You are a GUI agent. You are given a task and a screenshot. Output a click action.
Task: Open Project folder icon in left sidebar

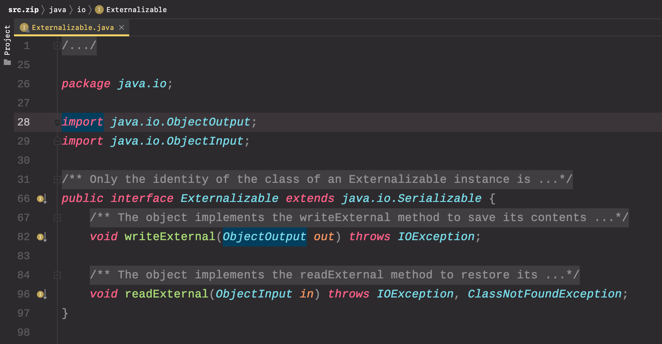[7, 62]
